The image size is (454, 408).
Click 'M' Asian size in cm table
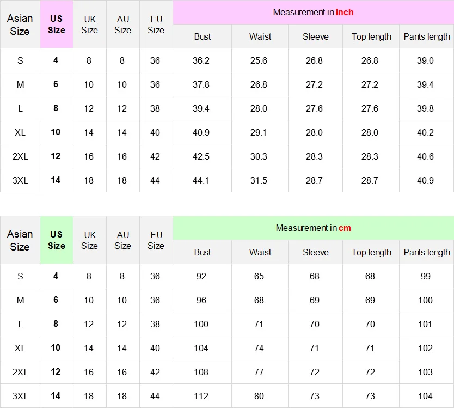[20, 300]
